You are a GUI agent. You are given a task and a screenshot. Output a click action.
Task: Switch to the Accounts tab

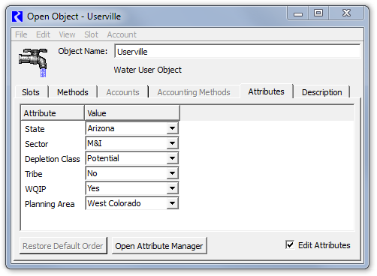pyautogui.click(x=122, y=92)
